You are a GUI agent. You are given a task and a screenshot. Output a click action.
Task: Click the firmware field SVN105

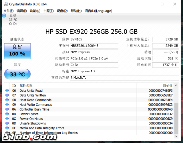click(x=94, y=39)
